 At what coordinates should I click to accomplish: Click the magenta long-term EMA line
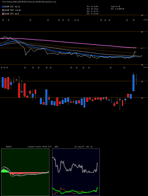click(68, 43)
